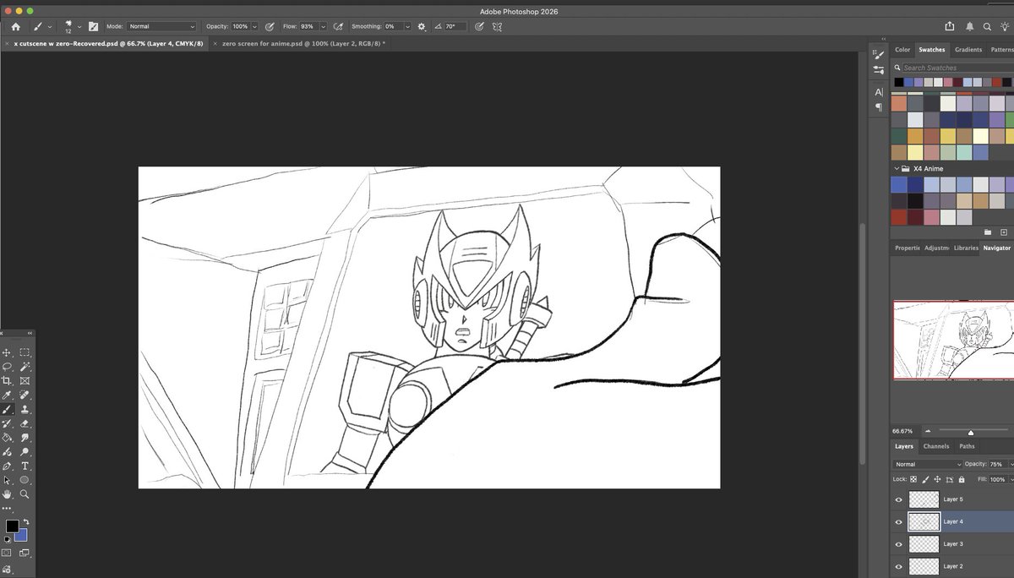Create a new swatch group
Viewport: 1014px width, 578px height.
click(988, 232)
